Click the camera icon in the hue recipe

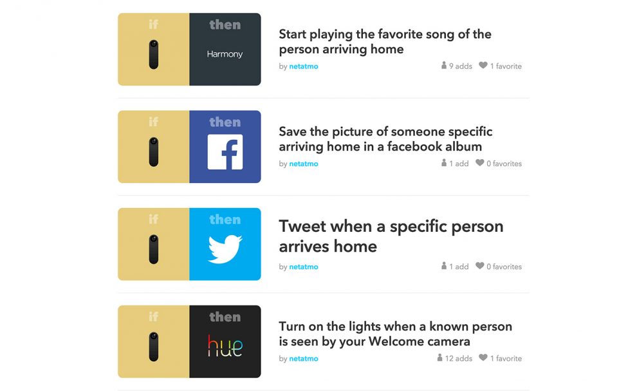tap(153, 347)
